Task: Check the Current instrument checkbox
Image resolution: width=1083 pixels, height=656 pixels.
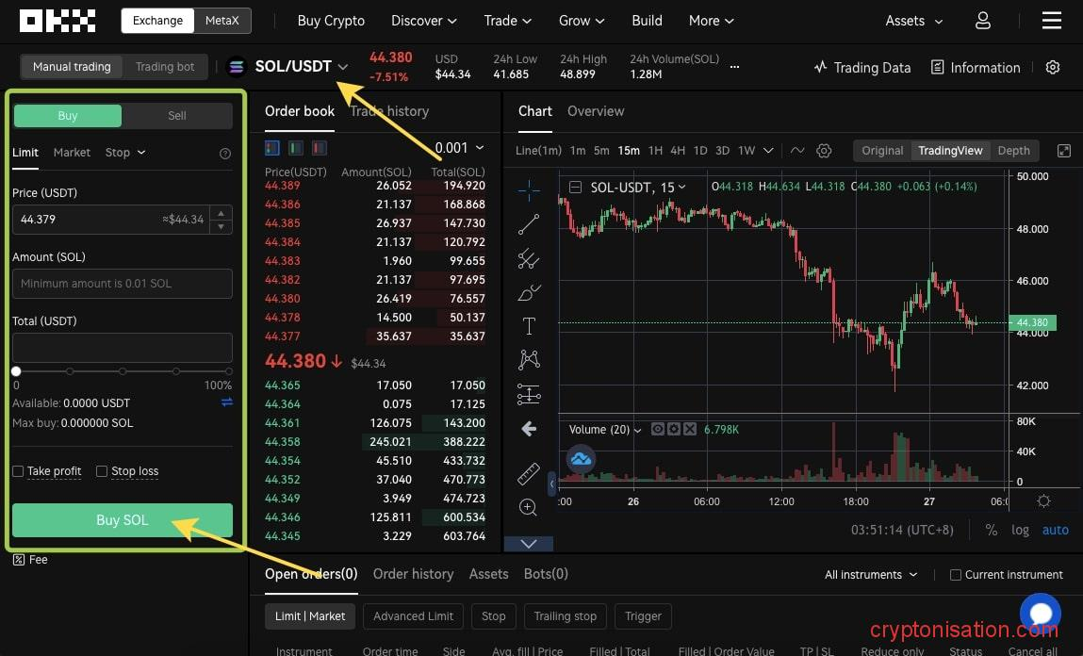Action: click(x=956, y=575)
